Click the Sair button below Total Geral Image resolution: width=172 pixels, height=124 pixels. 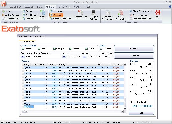pyautogui.click(x=141, y=113)
